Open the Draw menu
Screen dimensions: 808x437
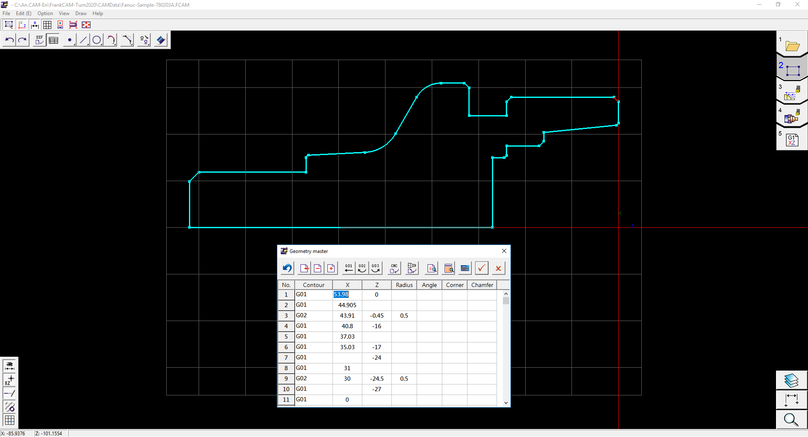81,13
